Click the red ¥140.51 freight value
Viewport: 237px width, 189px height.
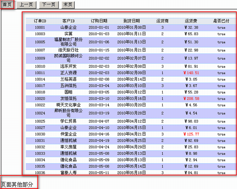pos(191,73)
